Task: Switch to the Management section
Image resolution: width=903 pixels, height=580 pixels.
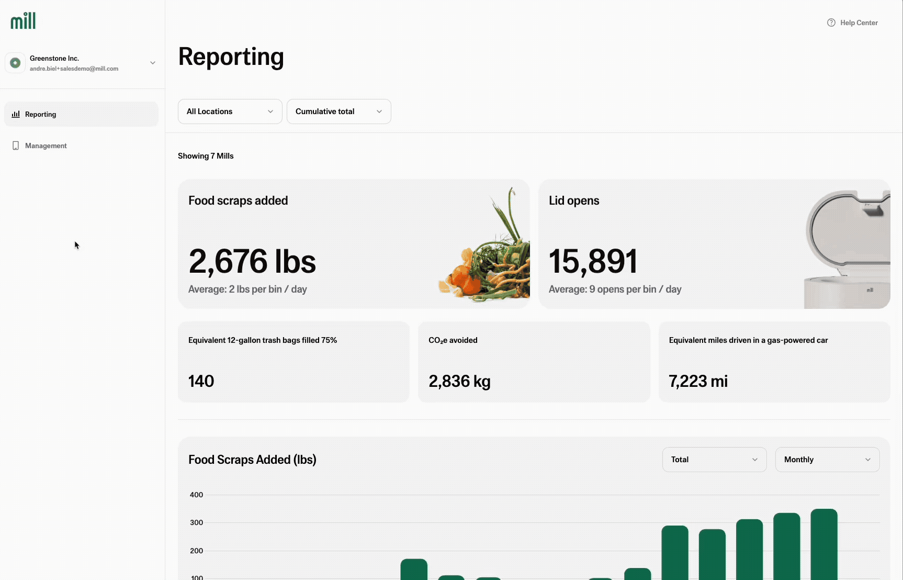Action: point(46,146)
